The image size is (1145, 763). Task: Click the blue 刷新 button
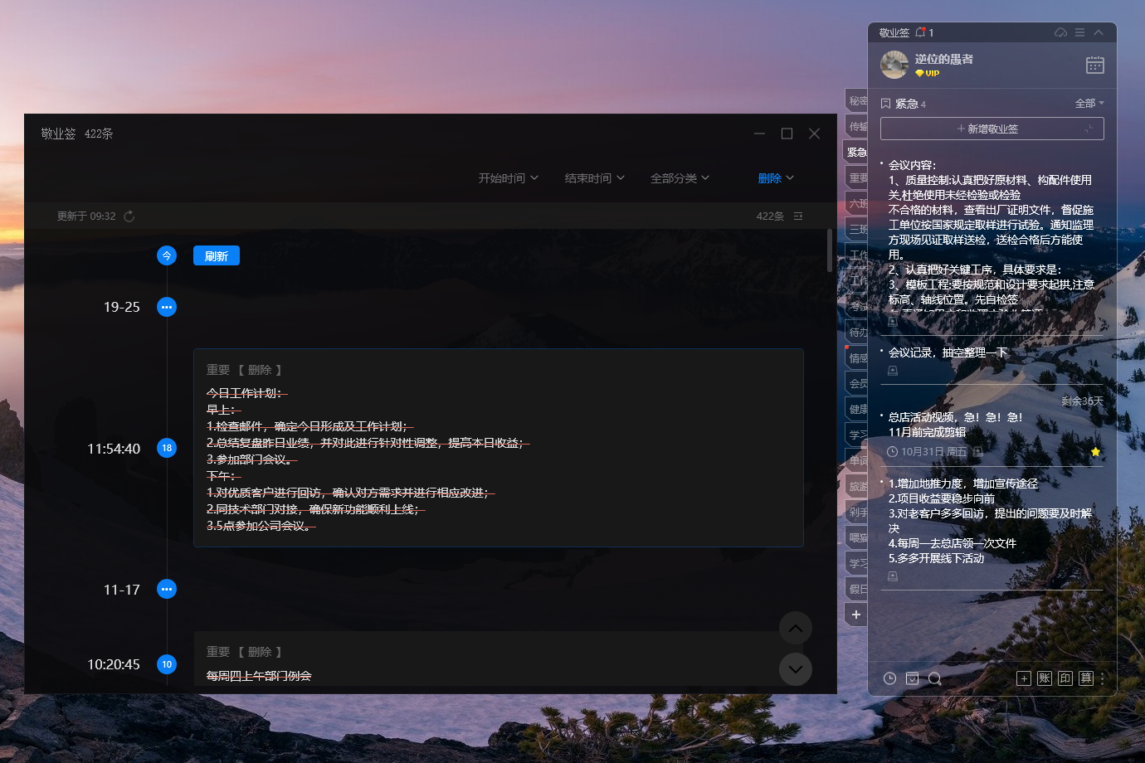[x=217, y=255]
